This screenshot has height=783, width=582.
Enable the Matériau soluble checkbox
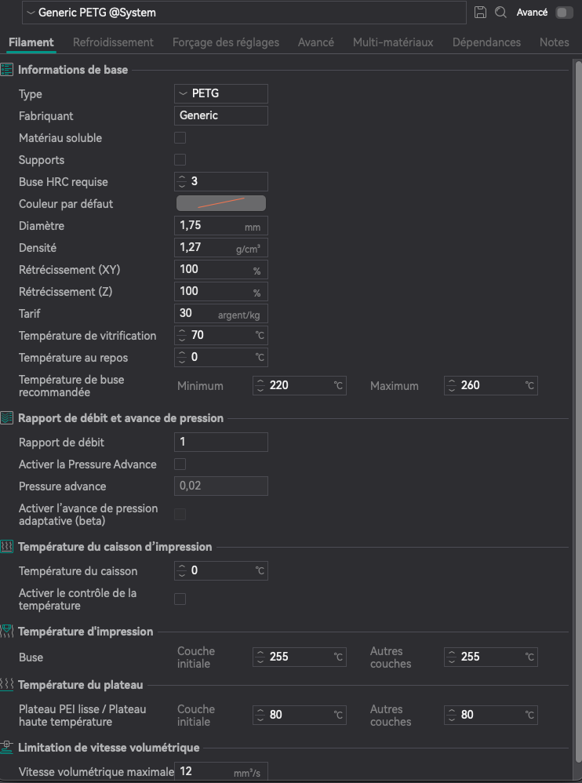(180, 138)
